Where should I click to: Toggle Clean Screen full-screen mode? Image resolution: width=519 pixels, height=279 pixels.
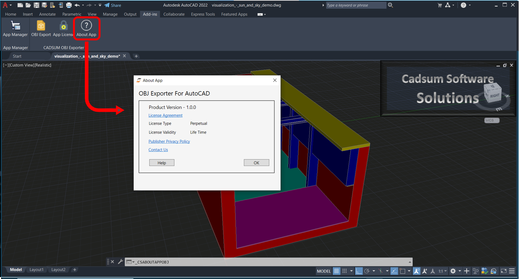503,271
